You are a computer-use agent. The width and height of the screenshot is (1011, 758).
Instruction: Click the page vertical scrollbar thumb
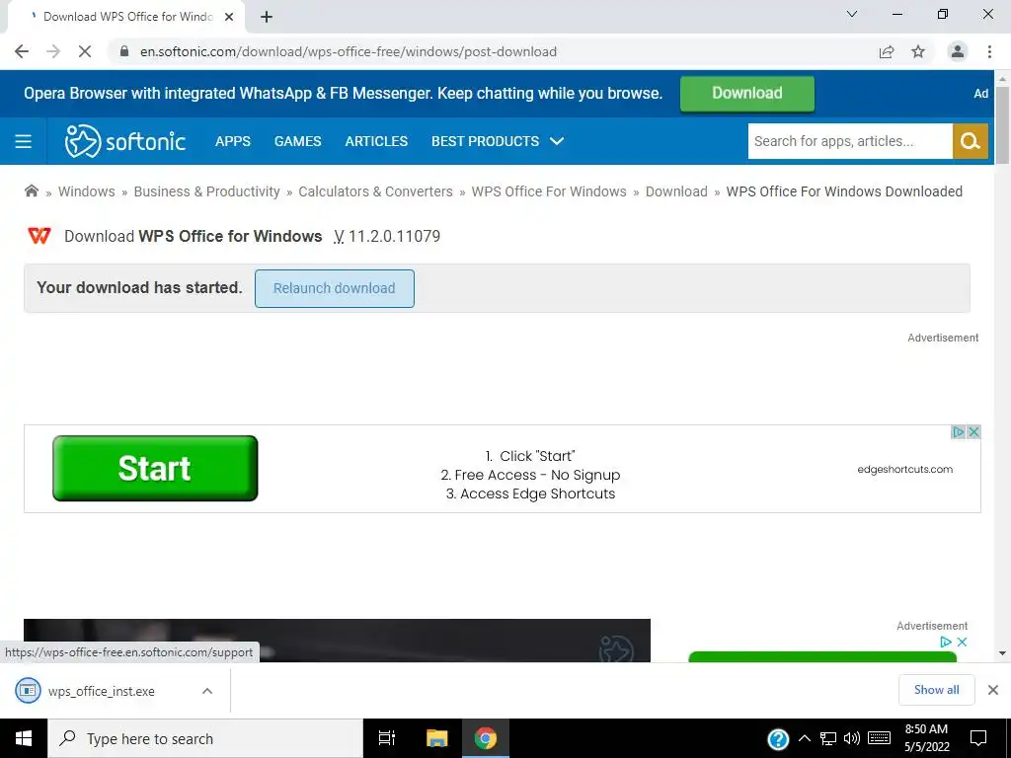click(x=1003, y=124)
